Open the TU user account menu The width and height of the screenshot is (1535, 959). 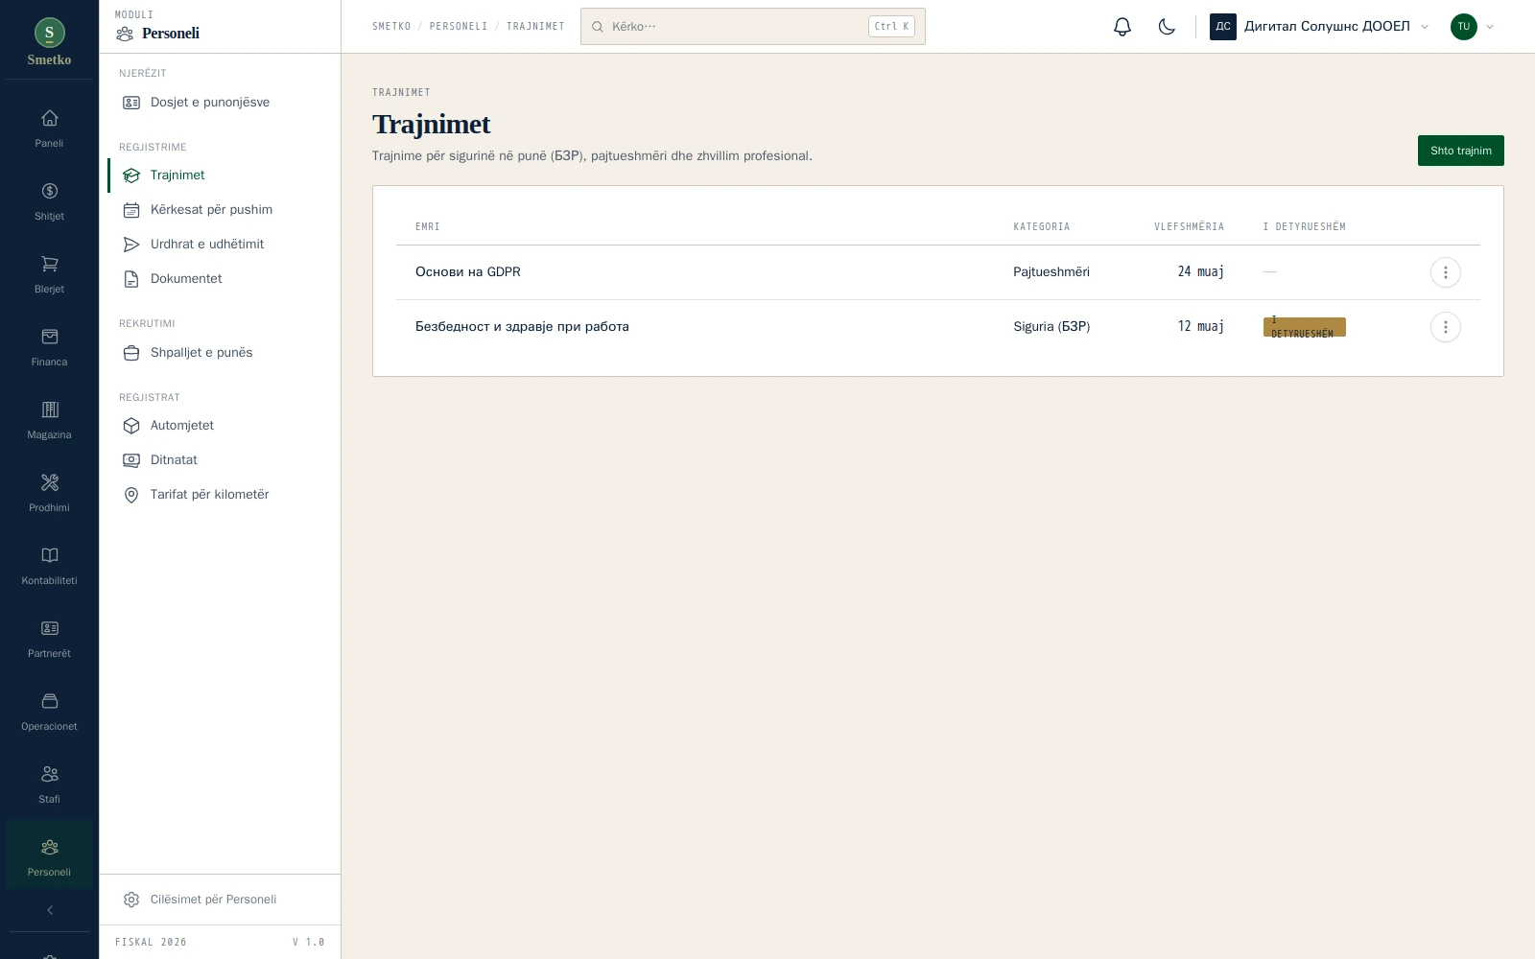click(1473, 27)
